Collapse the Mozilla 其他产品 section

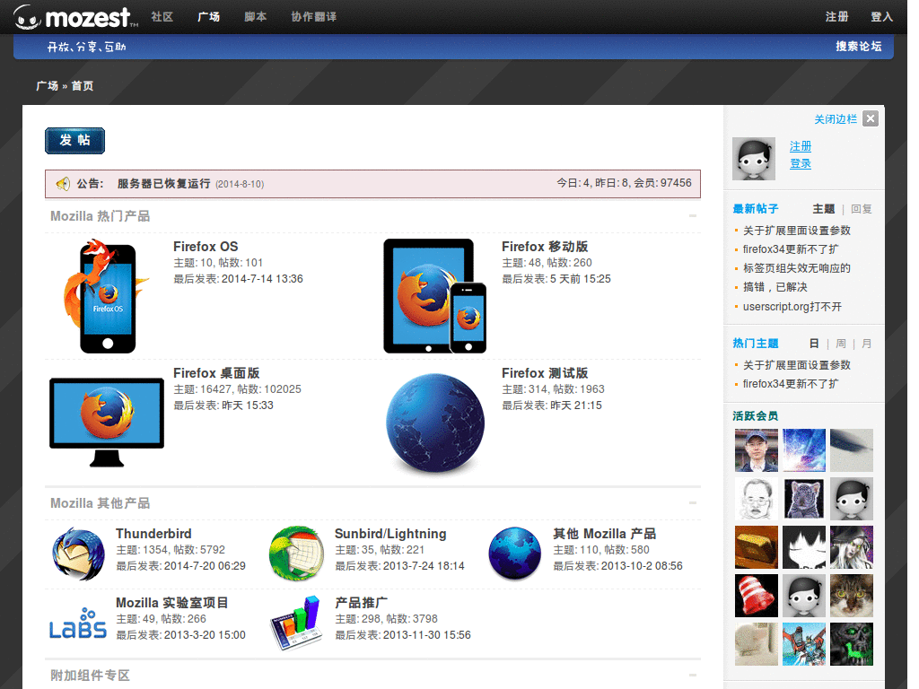(692, 503)
